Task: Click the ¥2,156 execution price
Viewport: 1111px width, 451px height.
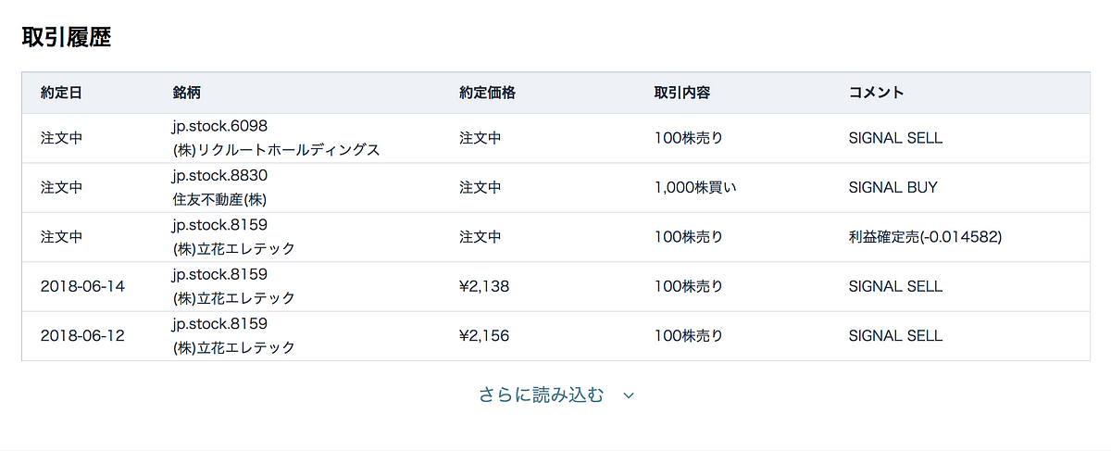Action: 484,335
